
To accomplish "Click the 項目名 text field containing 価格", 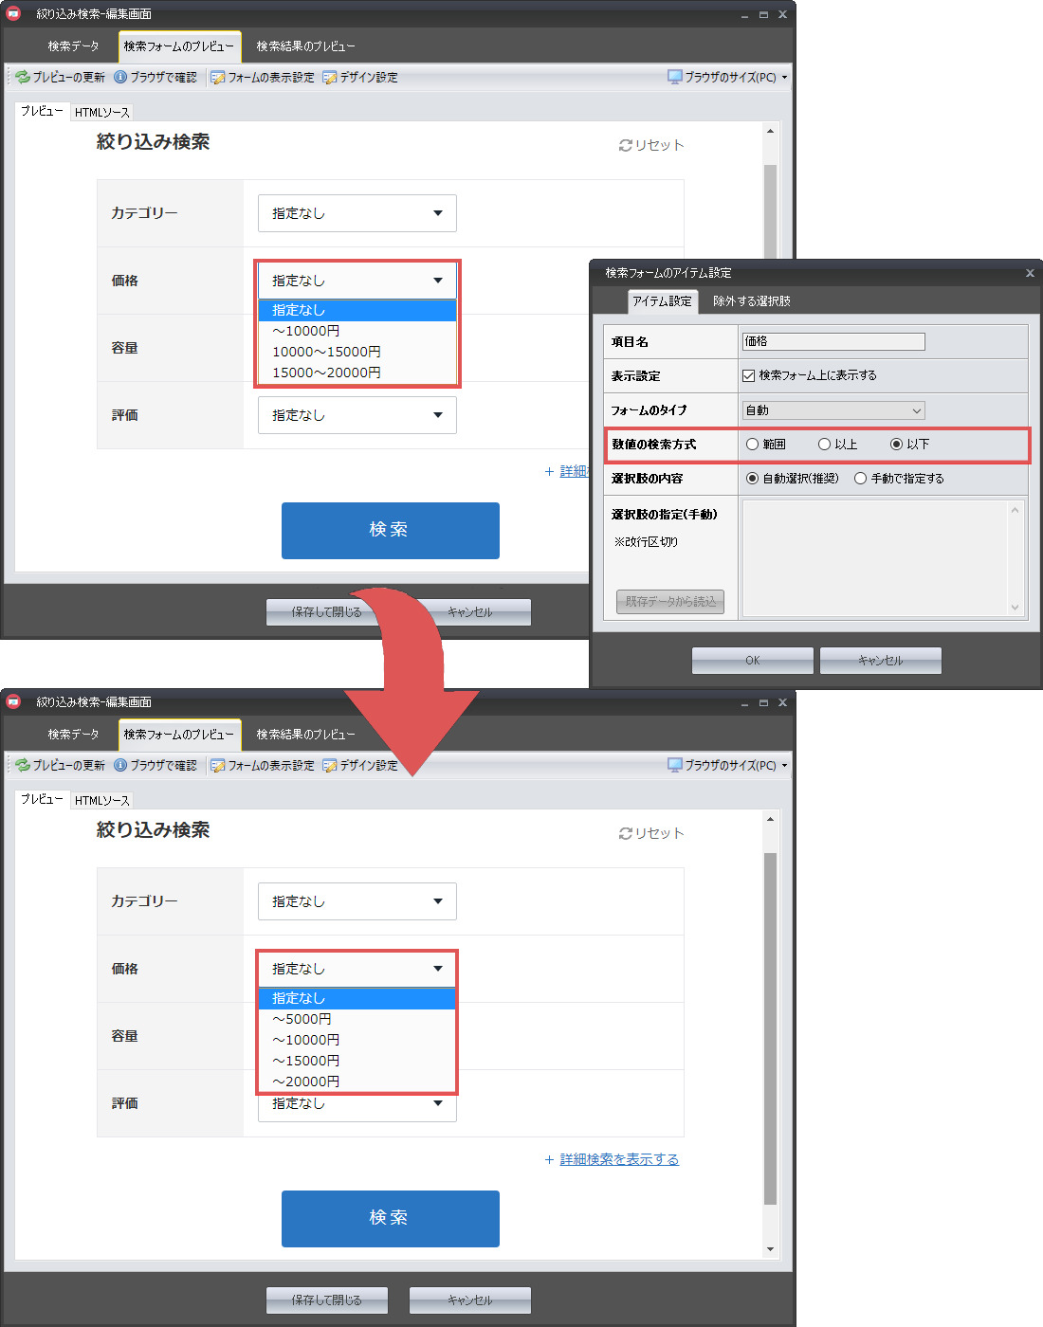I will point(833,341).
